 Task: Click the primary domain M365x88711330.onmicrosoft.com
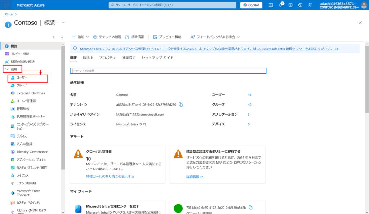[140, 115]
